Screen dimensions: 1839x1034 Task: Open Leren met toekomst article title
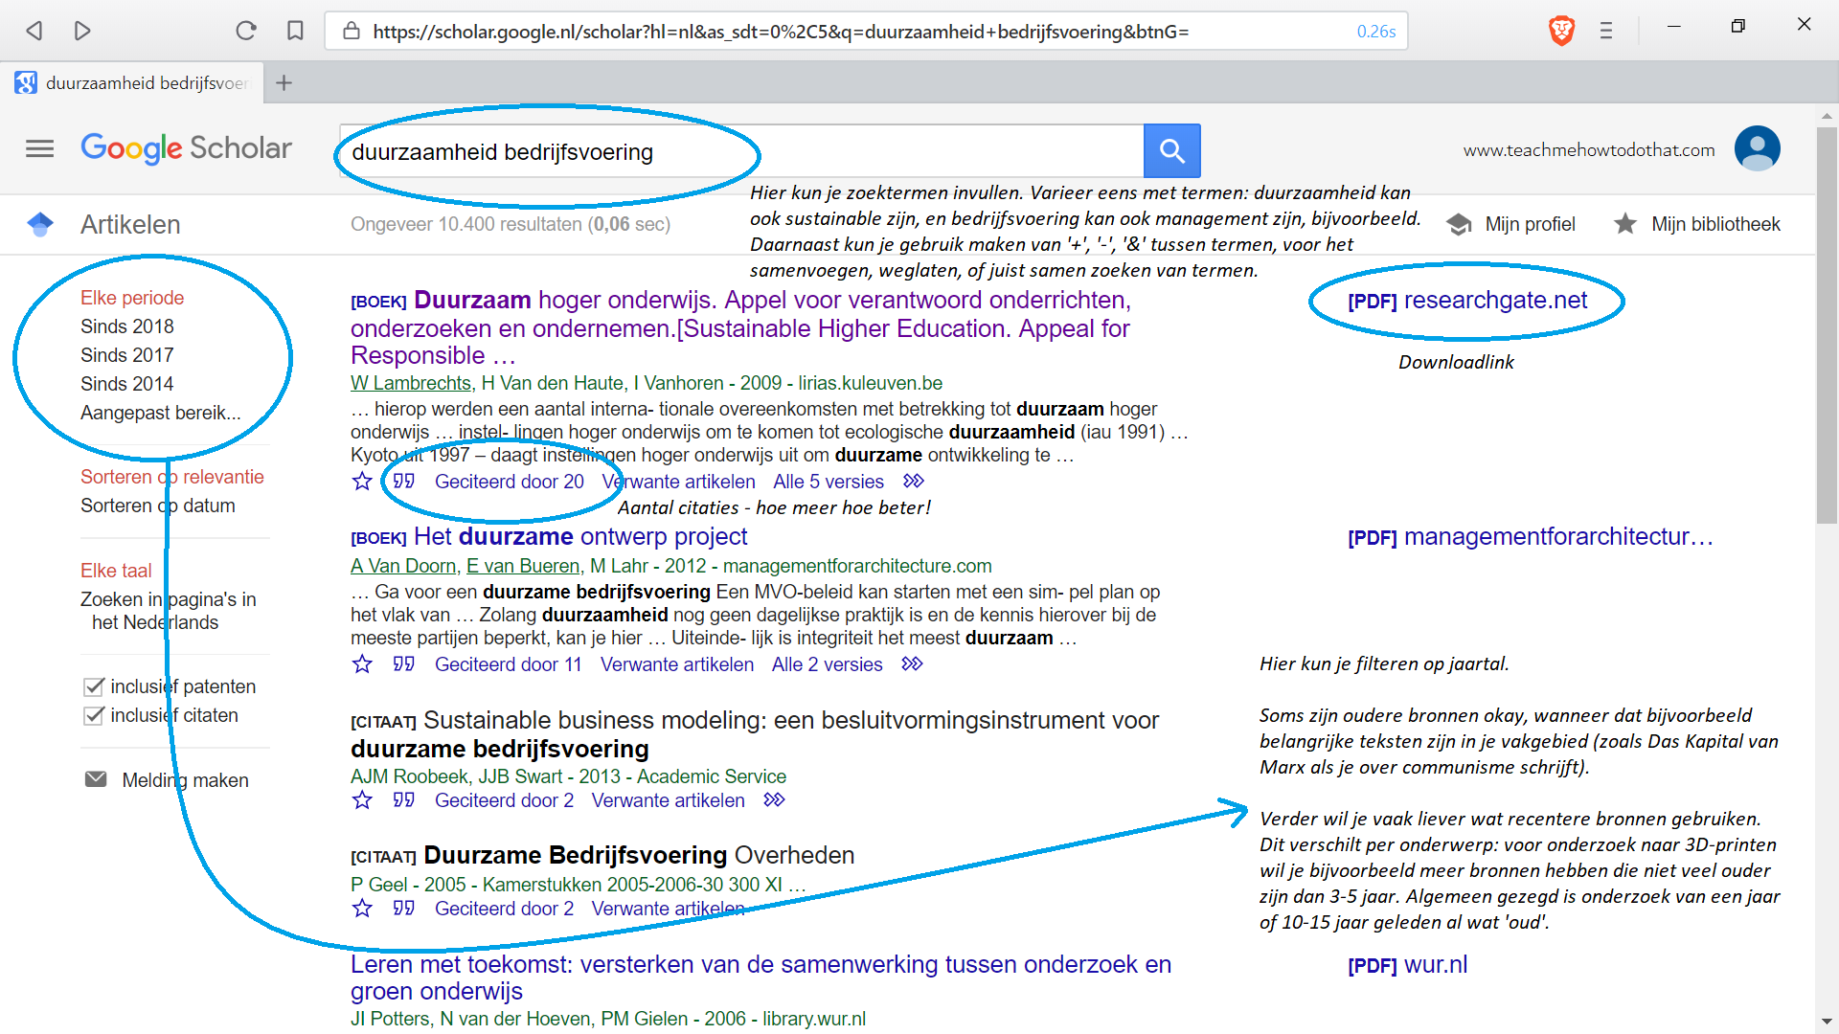click(761, 978)
